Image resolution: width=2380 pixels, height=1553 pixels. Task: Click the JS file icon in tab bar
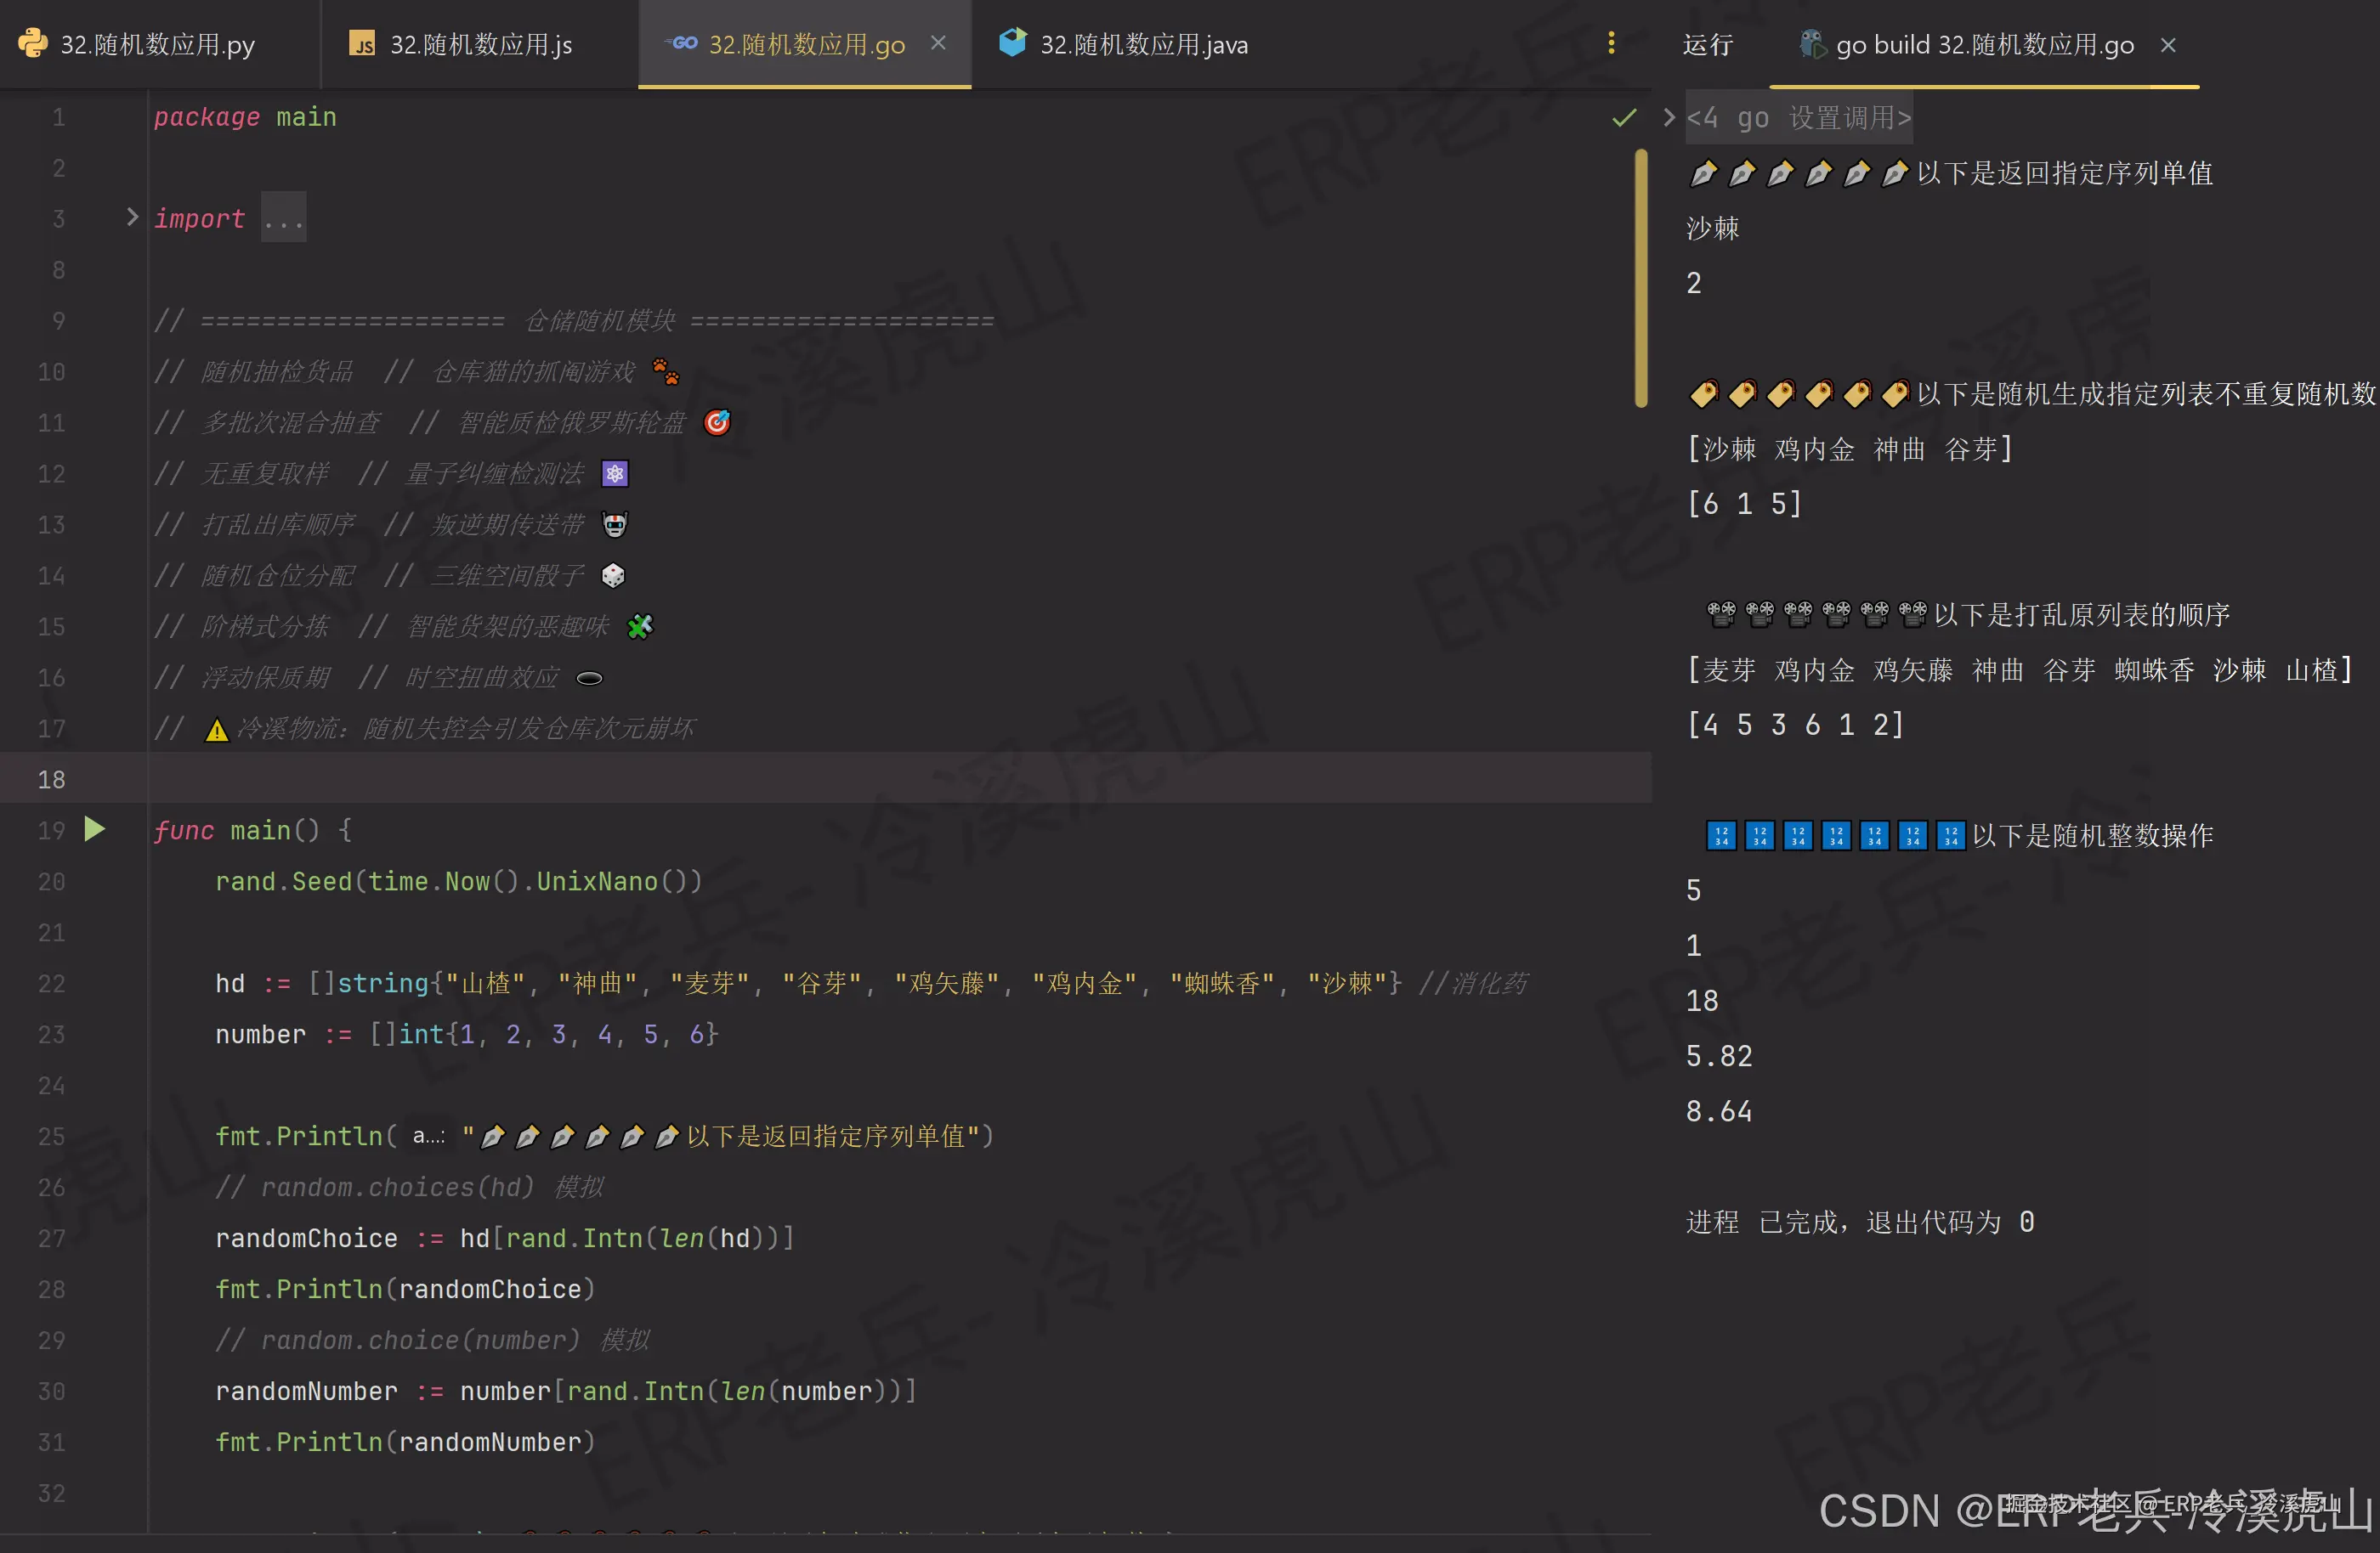coord(361,43)
